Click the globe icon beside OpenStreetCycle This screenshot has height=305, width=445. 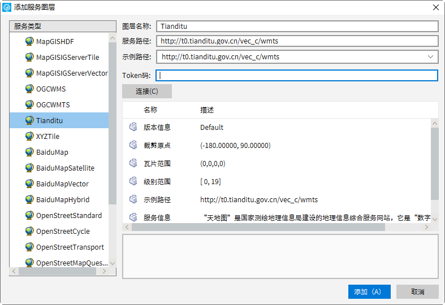click(29, 232)
